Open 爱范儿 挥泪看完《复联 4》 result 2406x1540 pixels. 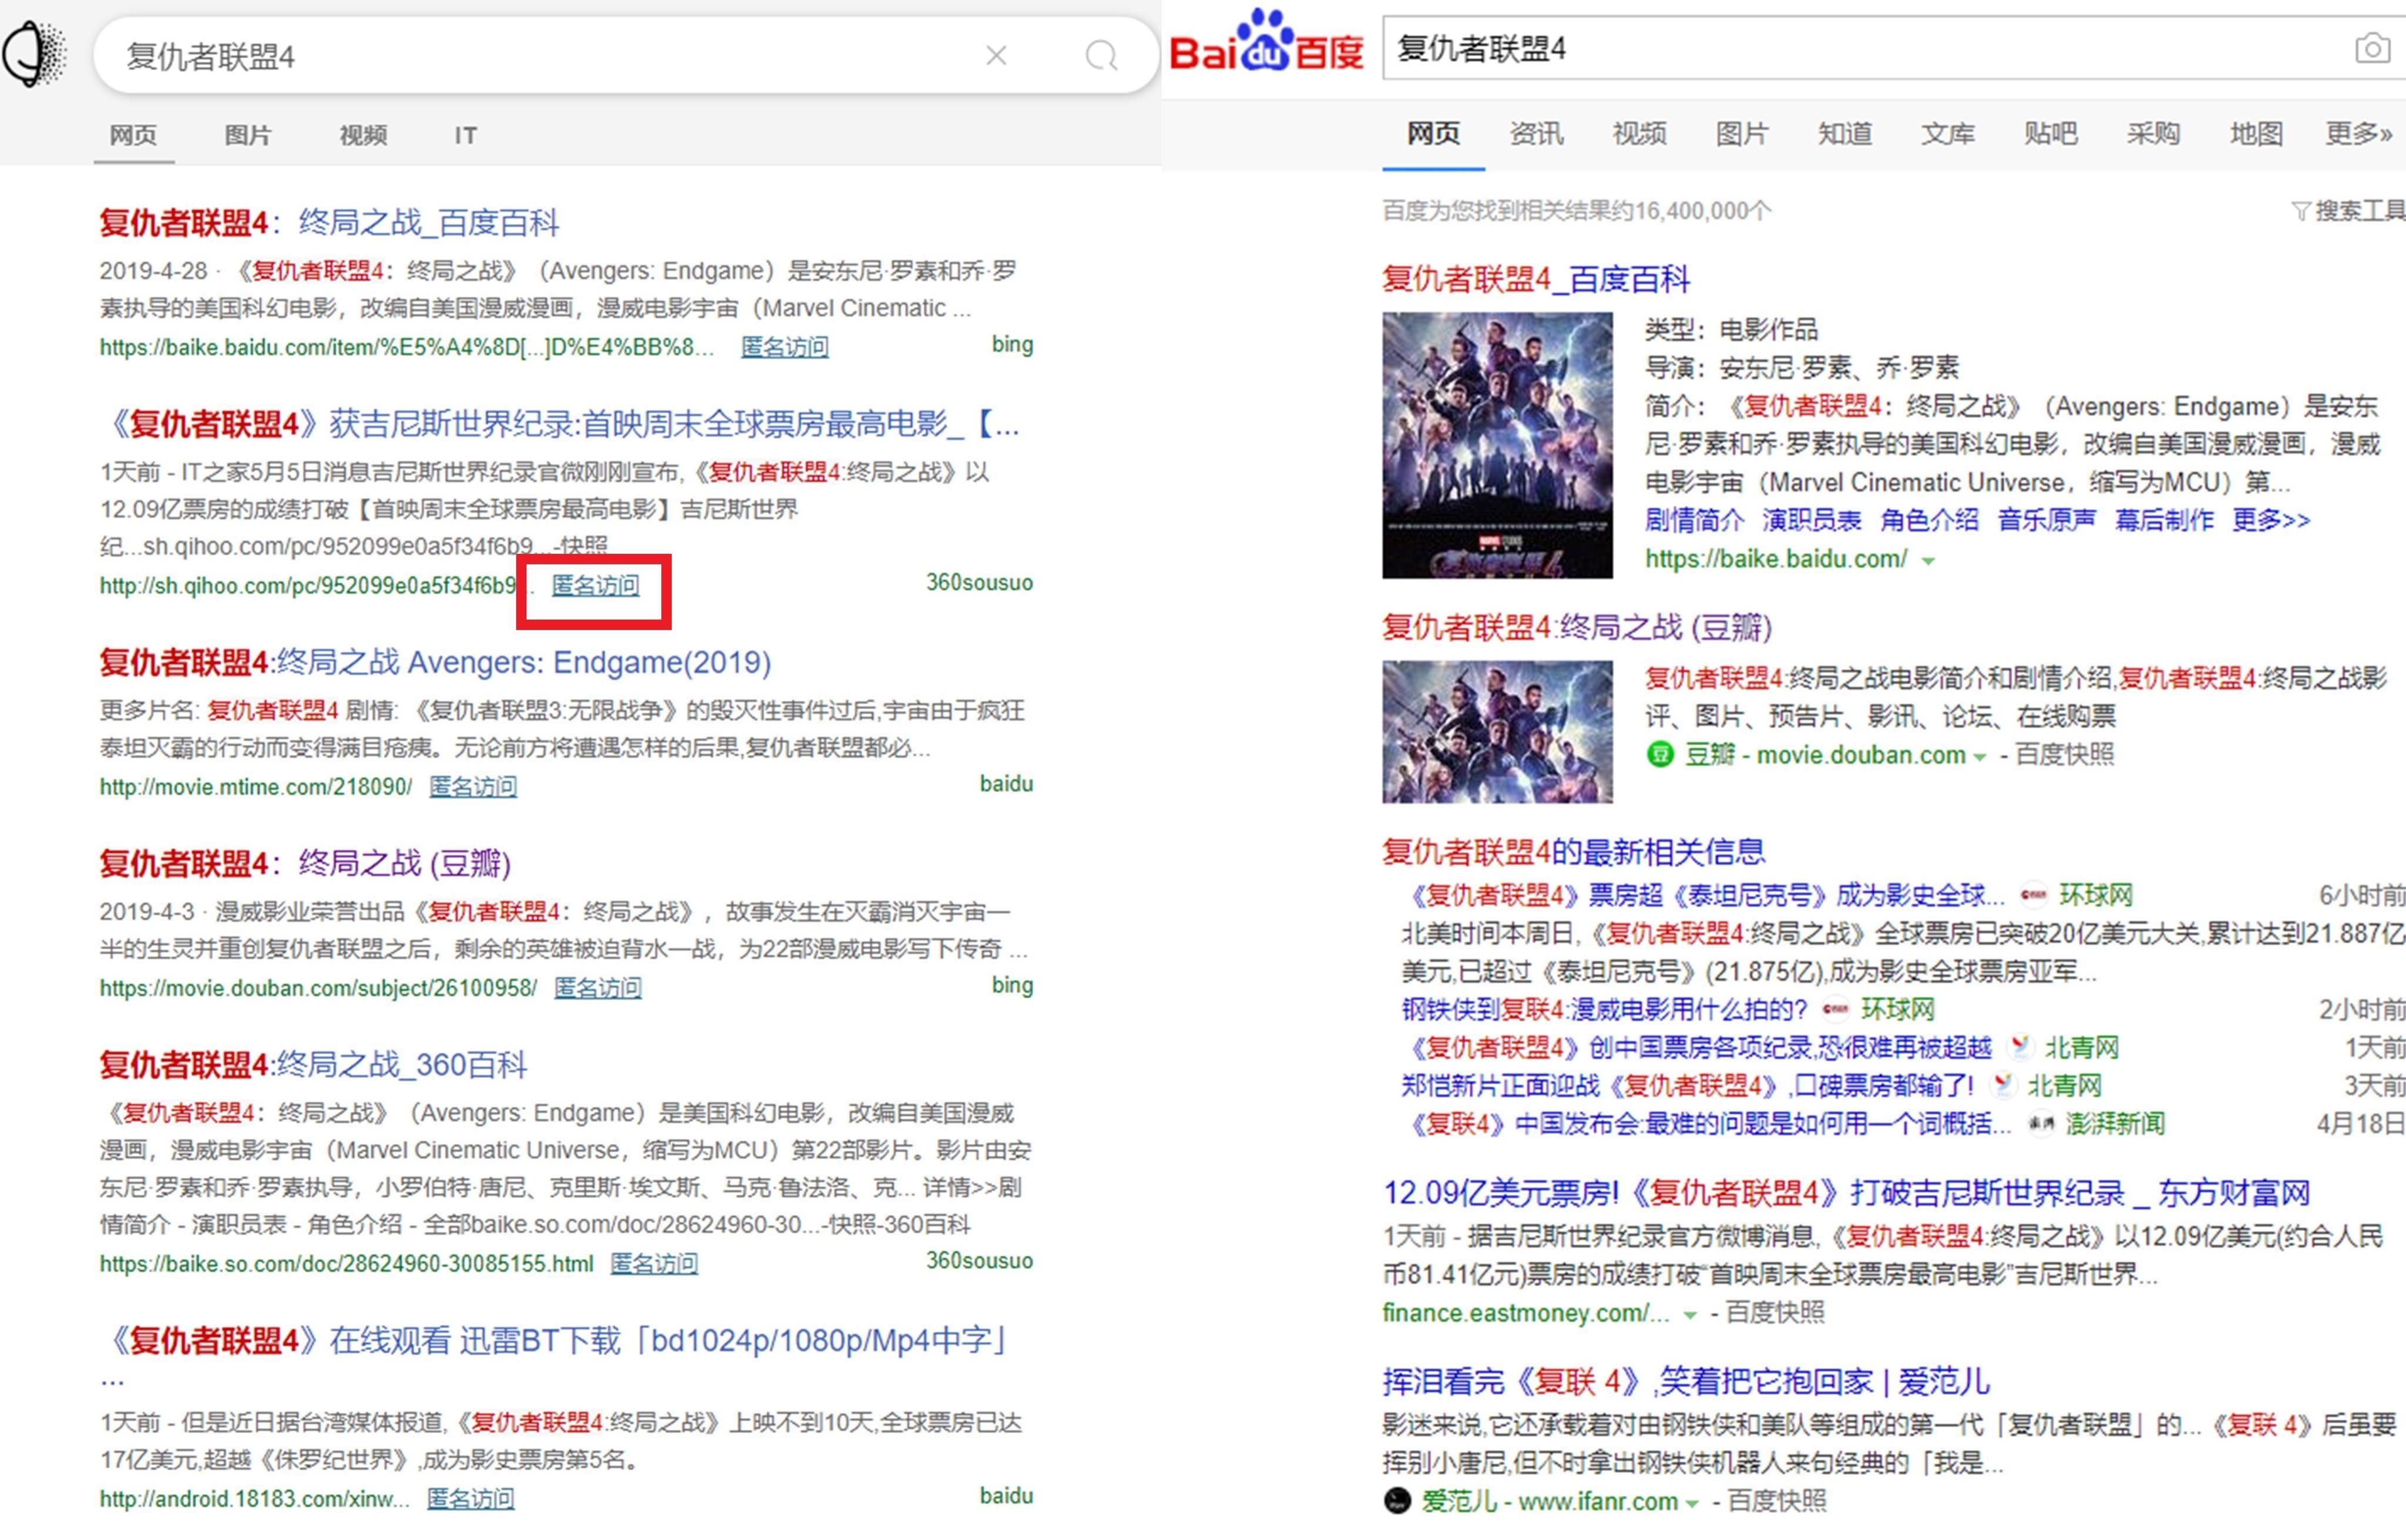click(1686, 1382)
